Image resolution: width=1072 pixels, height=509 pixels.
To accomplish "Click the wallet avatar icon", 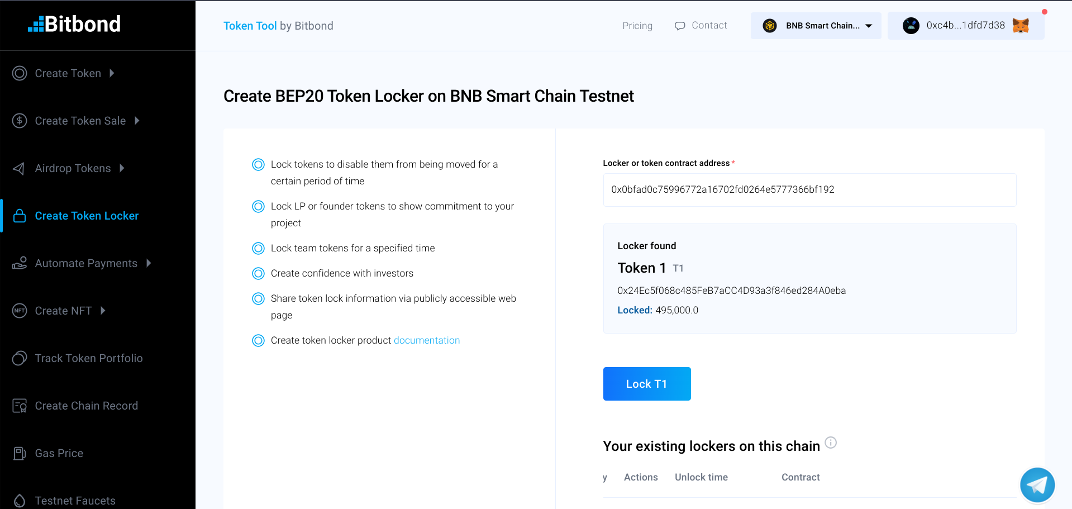I will [911, 26].
